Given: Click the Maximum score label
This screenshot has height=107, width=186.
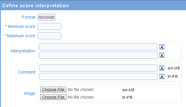Looking at the screenshot, I should pos(20,36).
